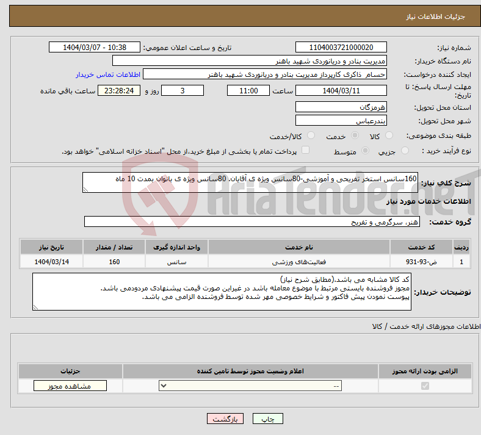
Task: Click the الزامی بودن ارائه مجوز header
Action: click(425, 371)
